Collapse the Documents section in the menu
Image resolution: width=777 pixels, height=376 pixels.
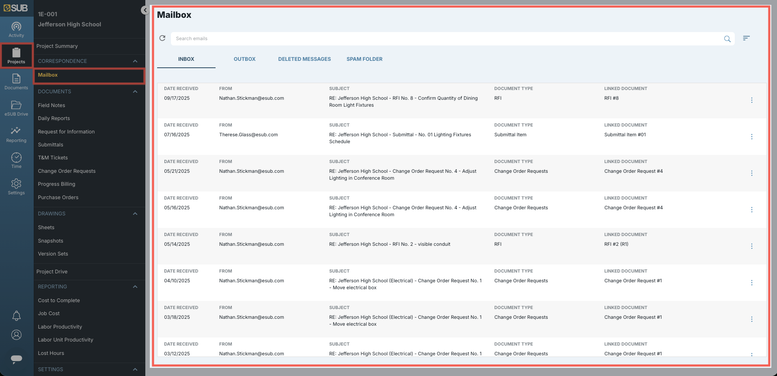click(135, 92)
